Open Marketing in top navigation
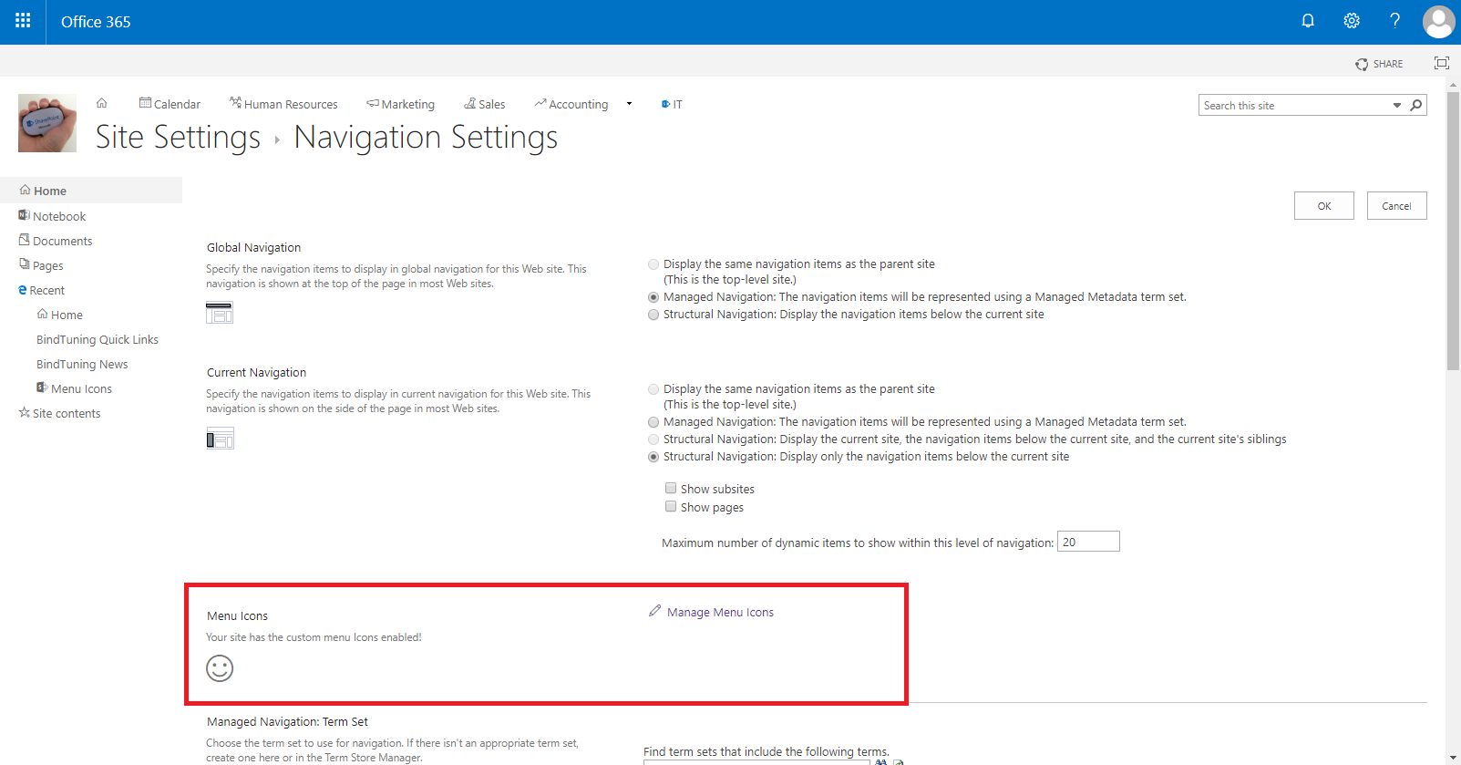1461x765 pixels. point(401,104)
